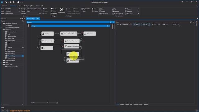The image size is (199, 112).
Task: Open the From date dropdown
Action: click(19, 9)
